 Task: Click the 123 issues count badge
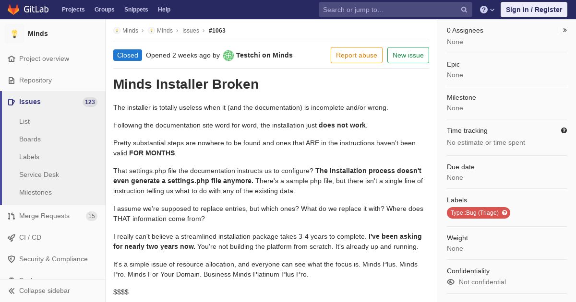pyautogui.click(x=90, y=102)
